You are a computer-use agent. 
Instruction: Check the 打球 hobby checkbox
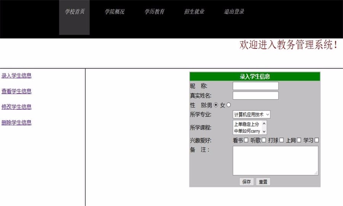coord(282,140)
